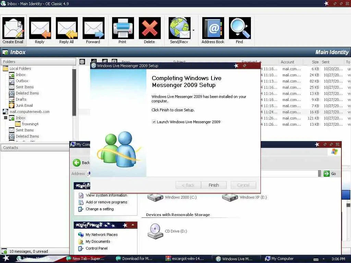
Task: Sort messages by Sent column
Action: 326,62
